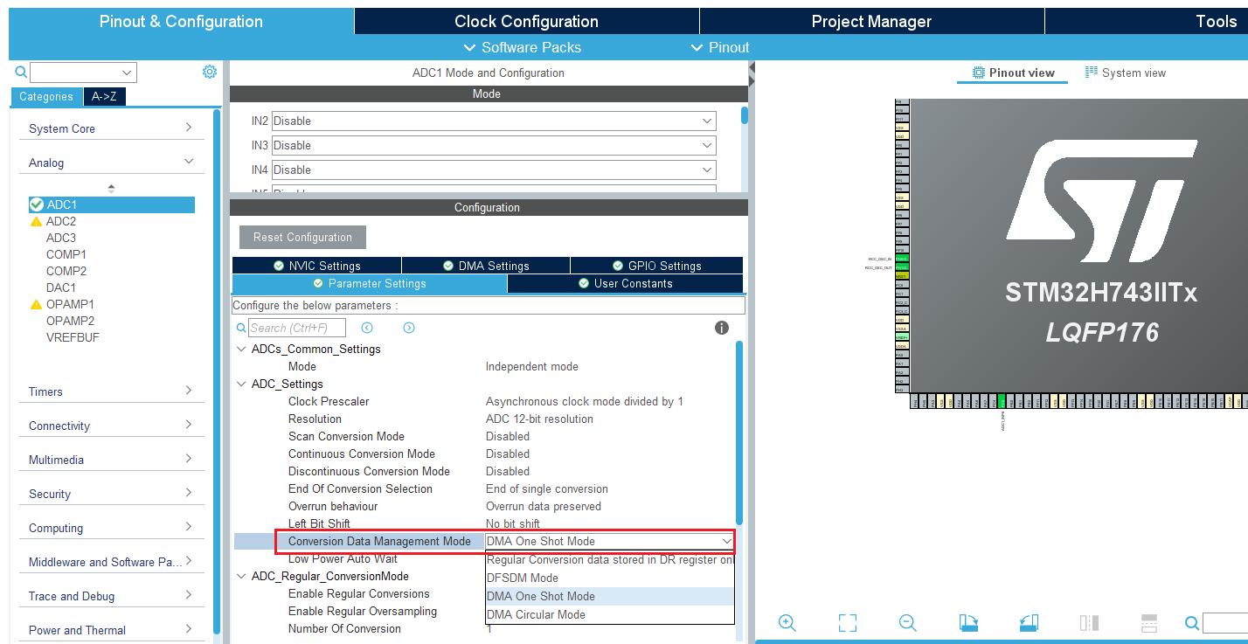Open the settings gear in the category panel
This screenshot has height=644, width=1248.
[210, 72]
